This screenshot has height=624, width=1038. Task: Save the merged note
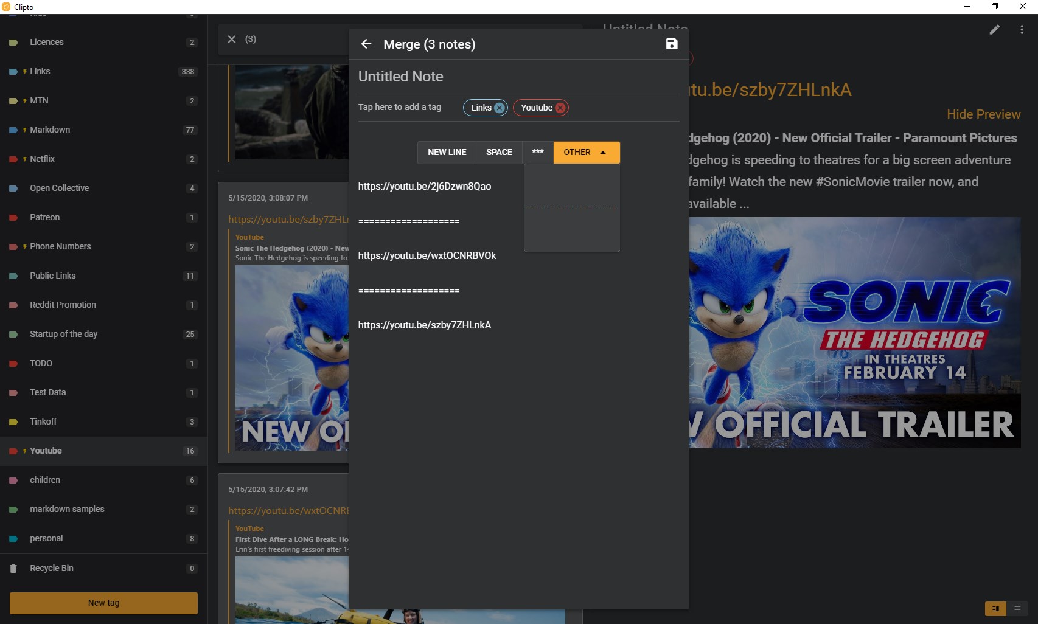(x=672, y=44)
